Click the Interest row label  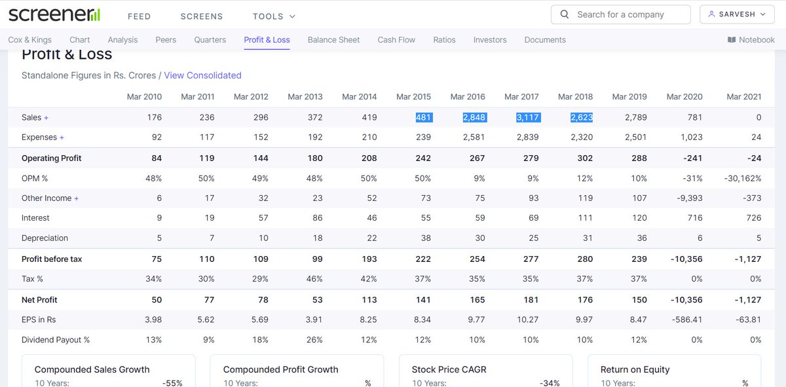(x=35, y=218)
